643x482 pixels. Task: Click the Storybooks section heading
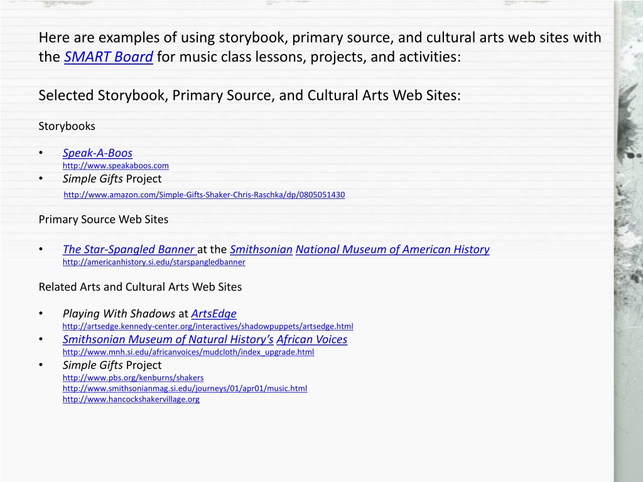click(x=67, y=126)
